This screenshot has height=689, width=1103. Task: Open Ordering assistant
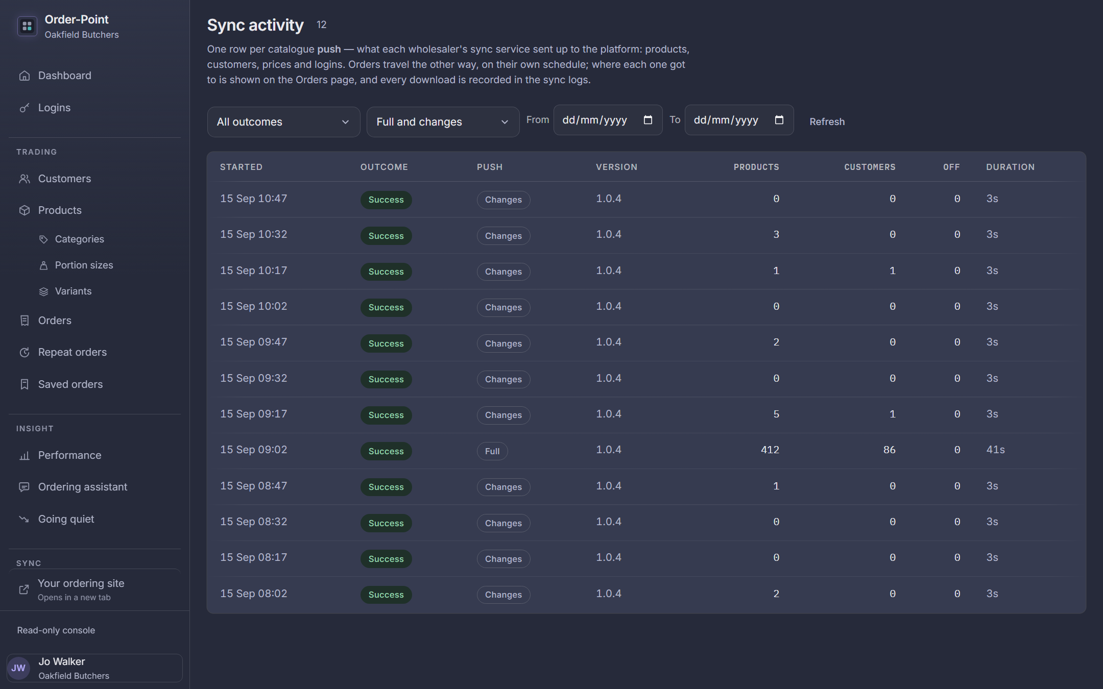(95, 487)
